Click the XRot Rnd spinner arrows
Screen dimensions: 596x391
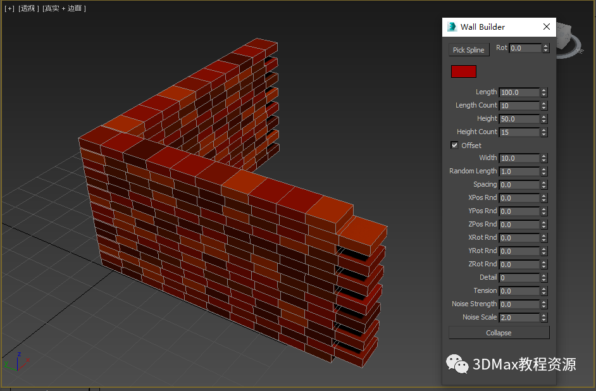tap(544, 238)
